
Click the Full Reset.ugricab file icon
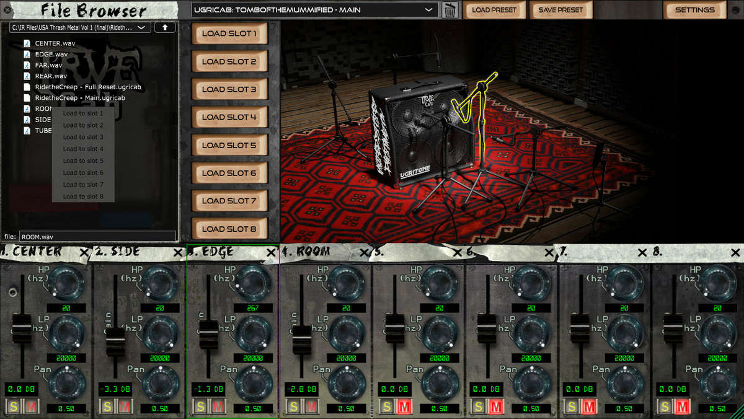[x=27, y=87]
